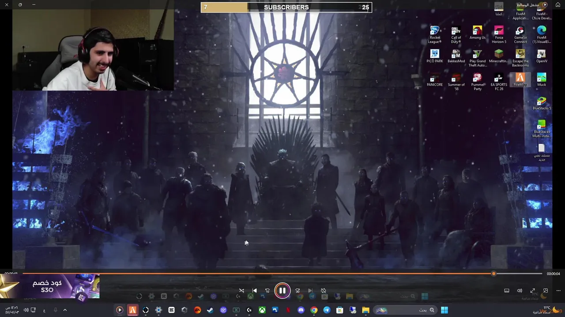Image resolution: width=565 pixels, height=317 pixels.
Task: Pause the video with the center button
Action: [282, 291]
